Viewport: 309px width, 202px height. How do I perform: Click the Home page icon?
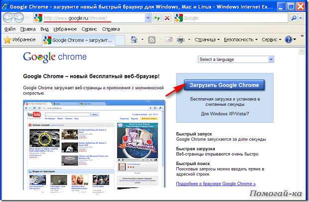tap(134, 39)
